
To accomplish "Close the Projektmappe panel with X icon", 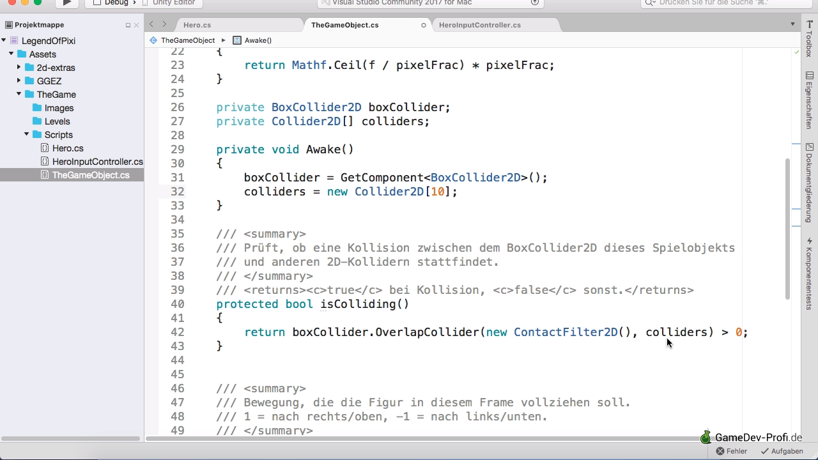I will click(x=136, y=26).
